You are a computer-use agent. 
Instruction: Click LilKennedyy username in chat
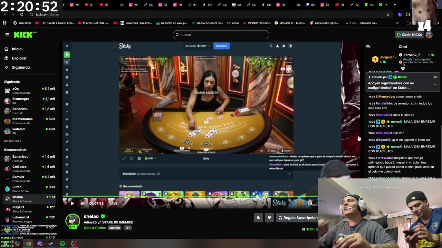point(385,97)
